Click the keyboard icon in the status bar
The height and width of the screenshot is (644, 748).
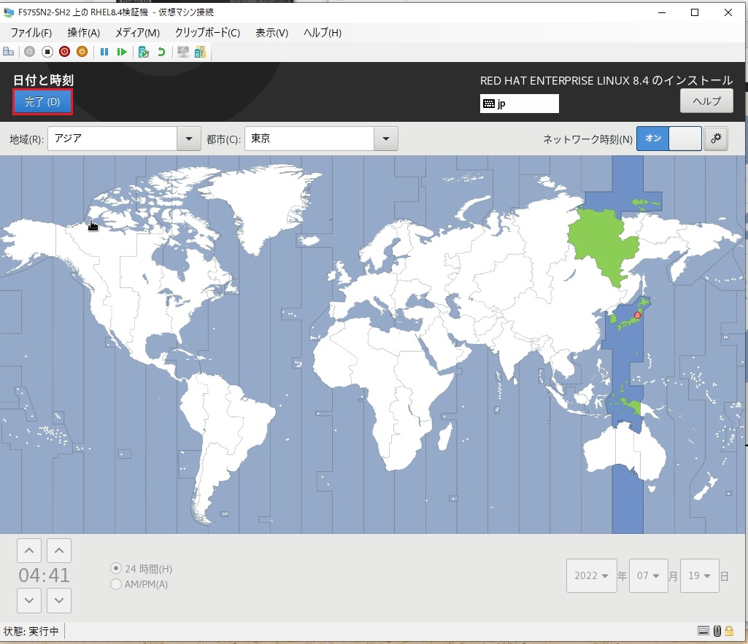coord(703,631)
